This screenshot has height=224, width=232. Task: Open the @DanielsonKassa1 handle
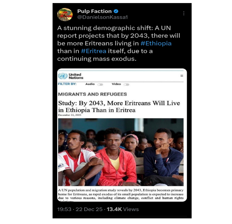[102, 17]
